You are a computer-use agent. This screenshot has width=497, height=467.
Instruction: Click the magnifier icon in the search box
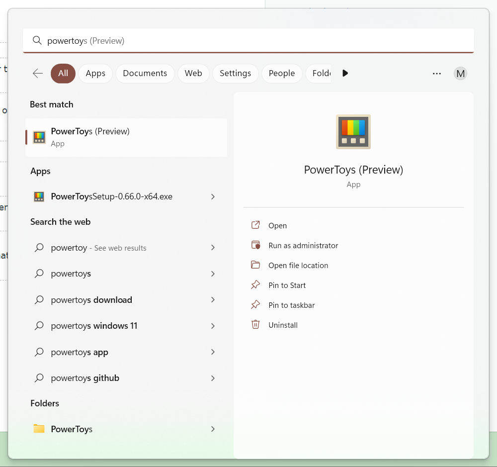pos(37,40)
